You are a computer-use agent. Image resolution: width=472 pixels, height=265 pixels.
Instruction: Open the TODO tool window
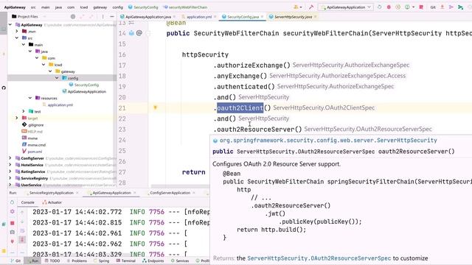click(x=52, y=261)
